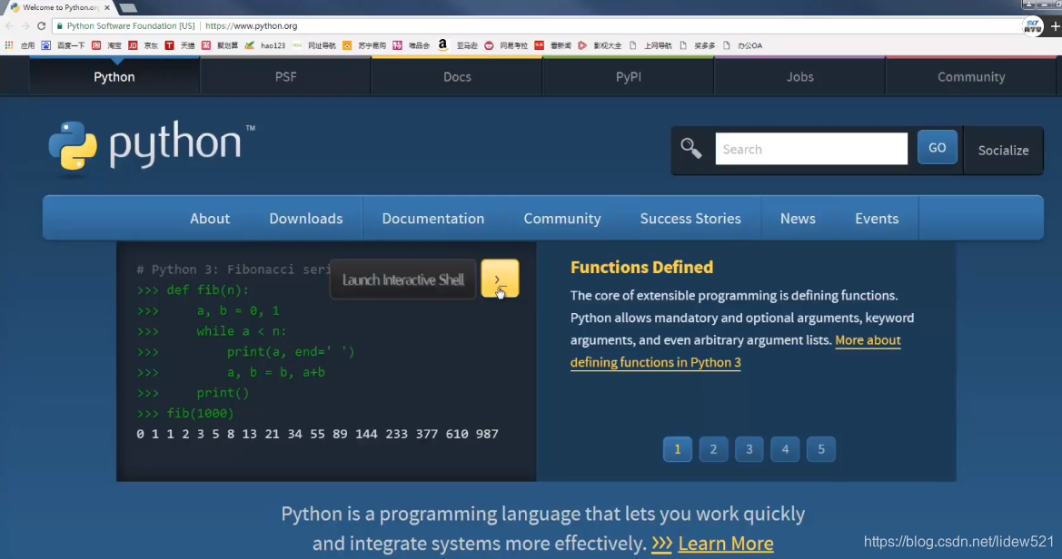
Task: Click the Welcome to Python.org browser tab
Action: (60, 7)
